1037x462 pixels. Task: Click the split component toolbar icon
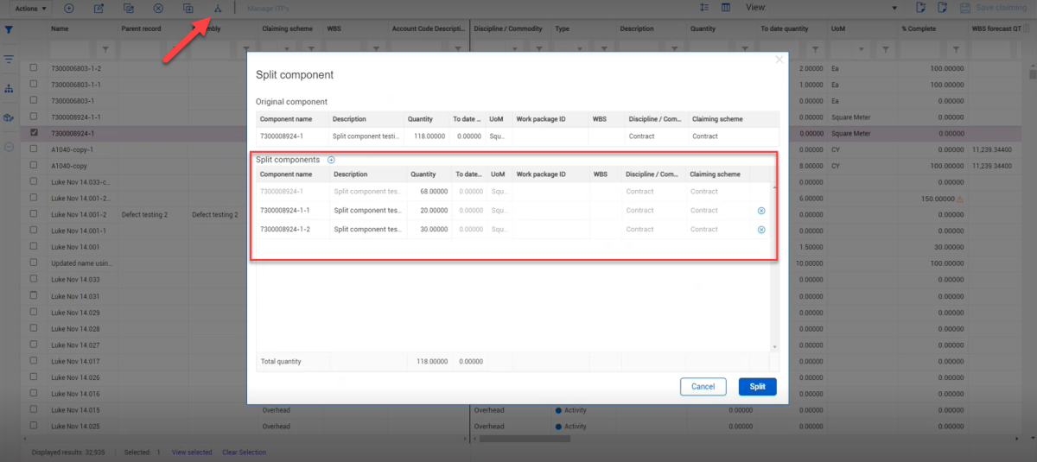[218, 8]
